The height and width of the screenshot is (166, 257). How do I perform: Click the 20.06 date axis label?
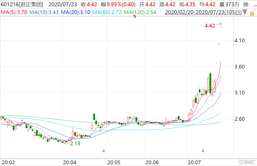(152, 162)
